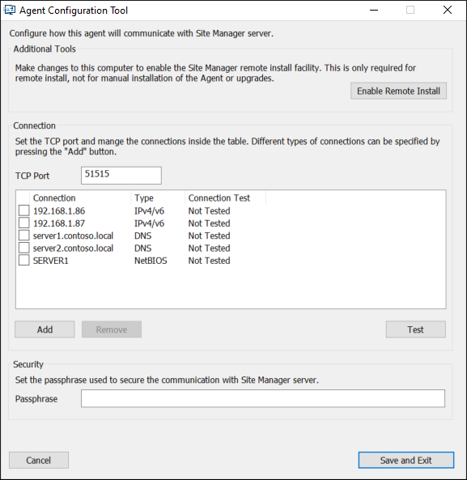Click Save and Exit
This screenshot has width=467, height=480.
coord(406,460)
